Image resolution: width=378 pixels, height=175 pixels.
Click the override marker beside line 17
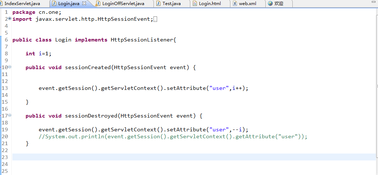(1, 116)
